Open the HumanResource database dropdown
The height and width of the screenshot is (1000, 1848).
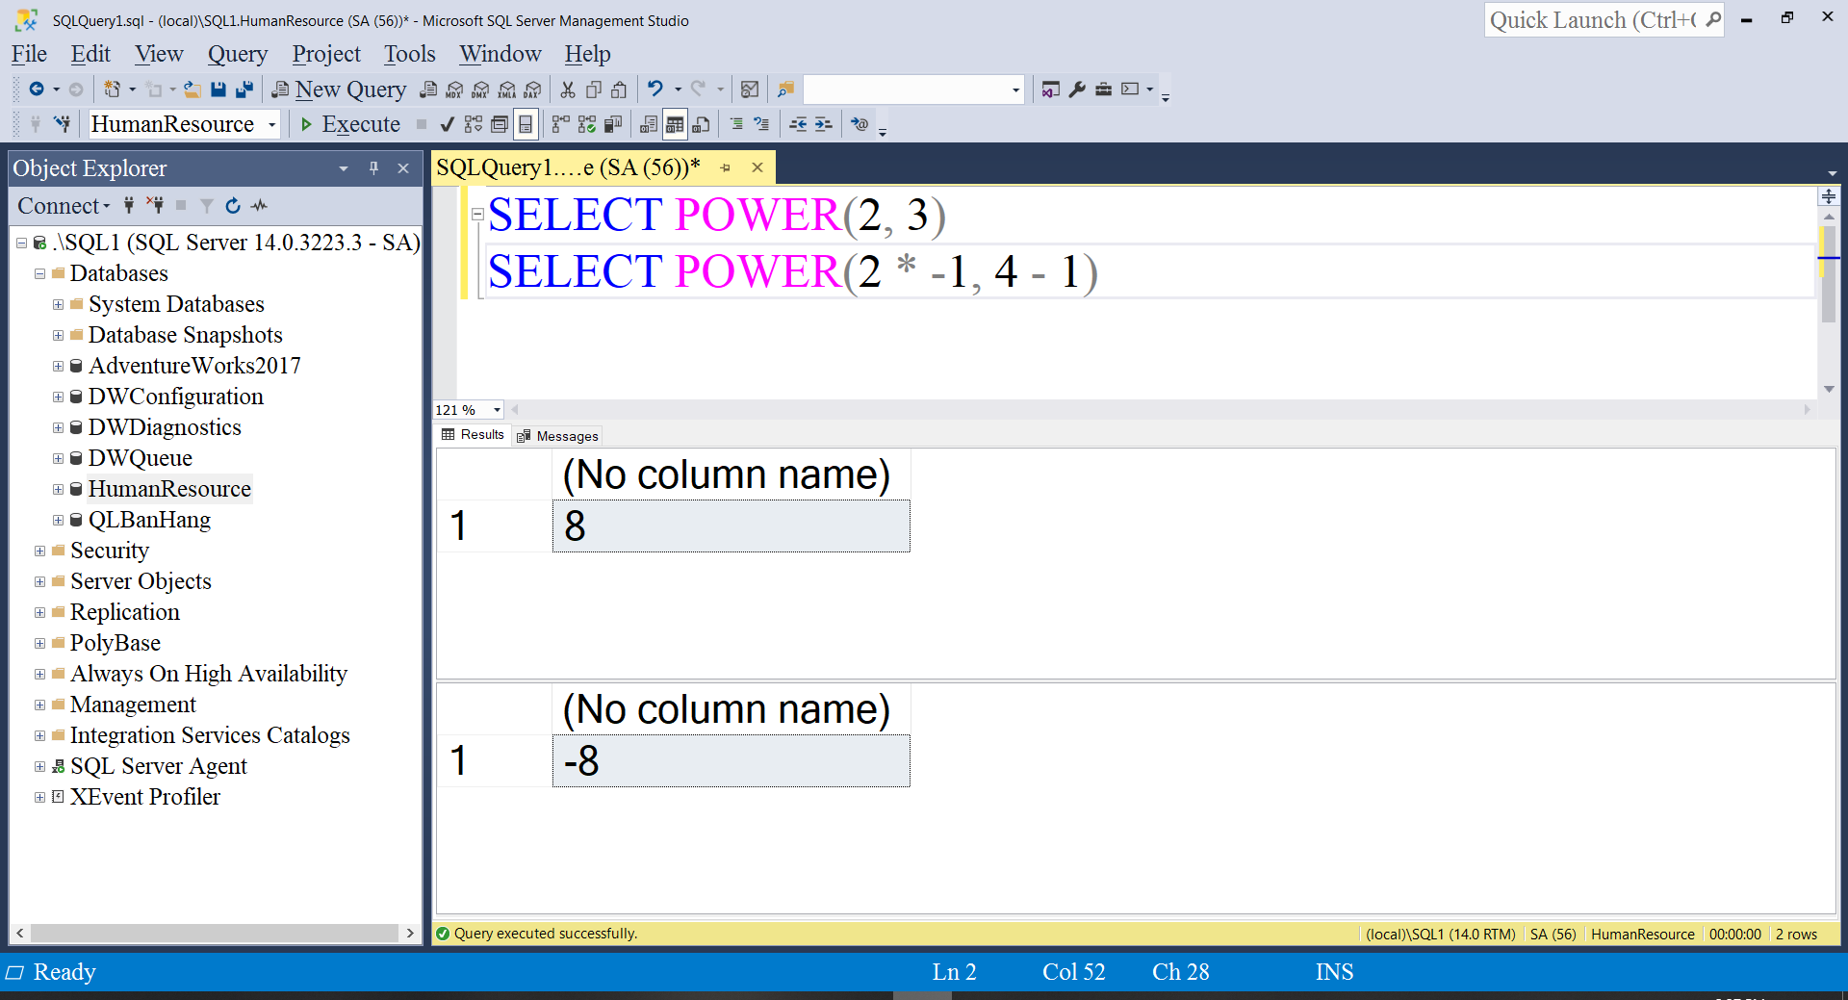[x=272, y=124]
